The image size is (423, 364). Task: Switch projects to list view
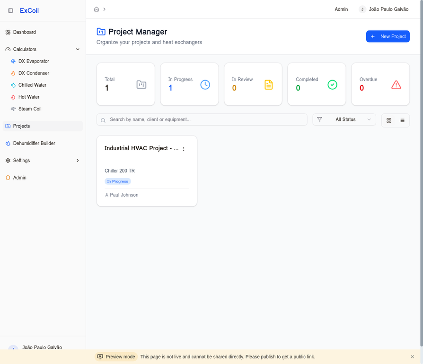(x=402, y=120)
